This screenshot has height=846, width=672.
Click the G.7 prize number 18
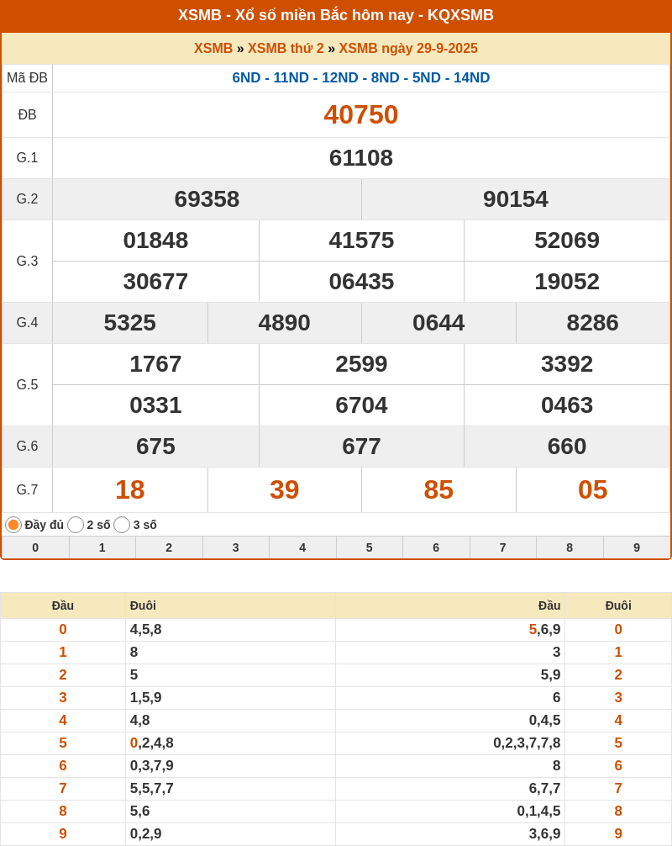pos(130,489)
